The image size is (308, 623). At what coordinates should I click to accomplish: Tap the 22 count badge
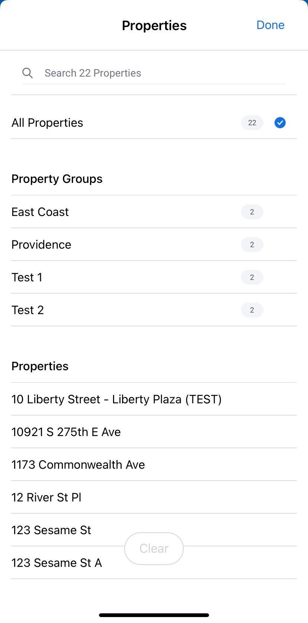coord(252,123)
